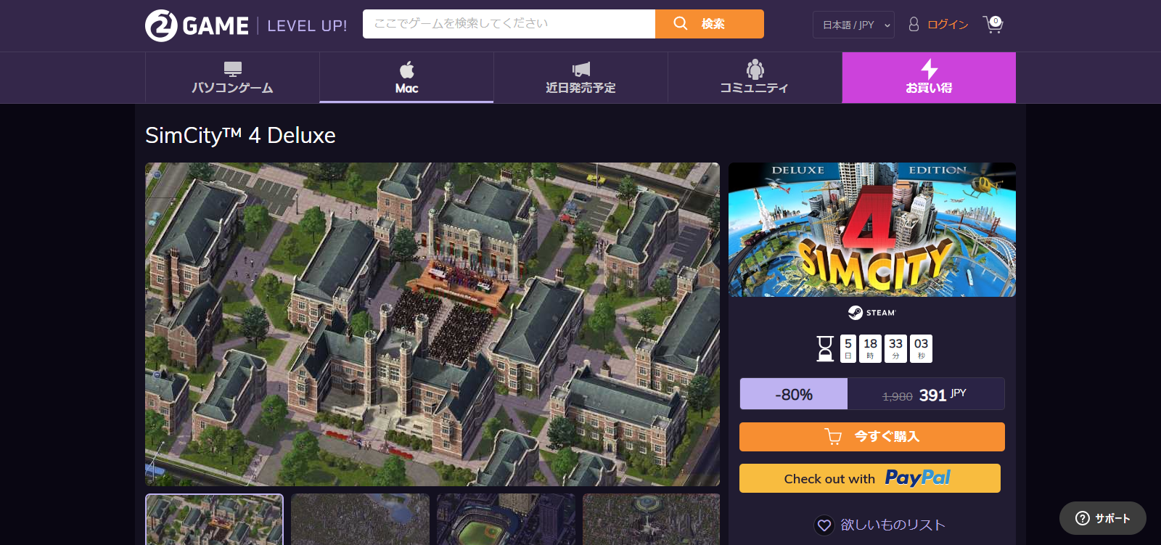Open the 日本語 / JPY language currency dropdown
The width and height of the screenshot is (1161, 545).
pyautogui.click(x=853, y=25)
